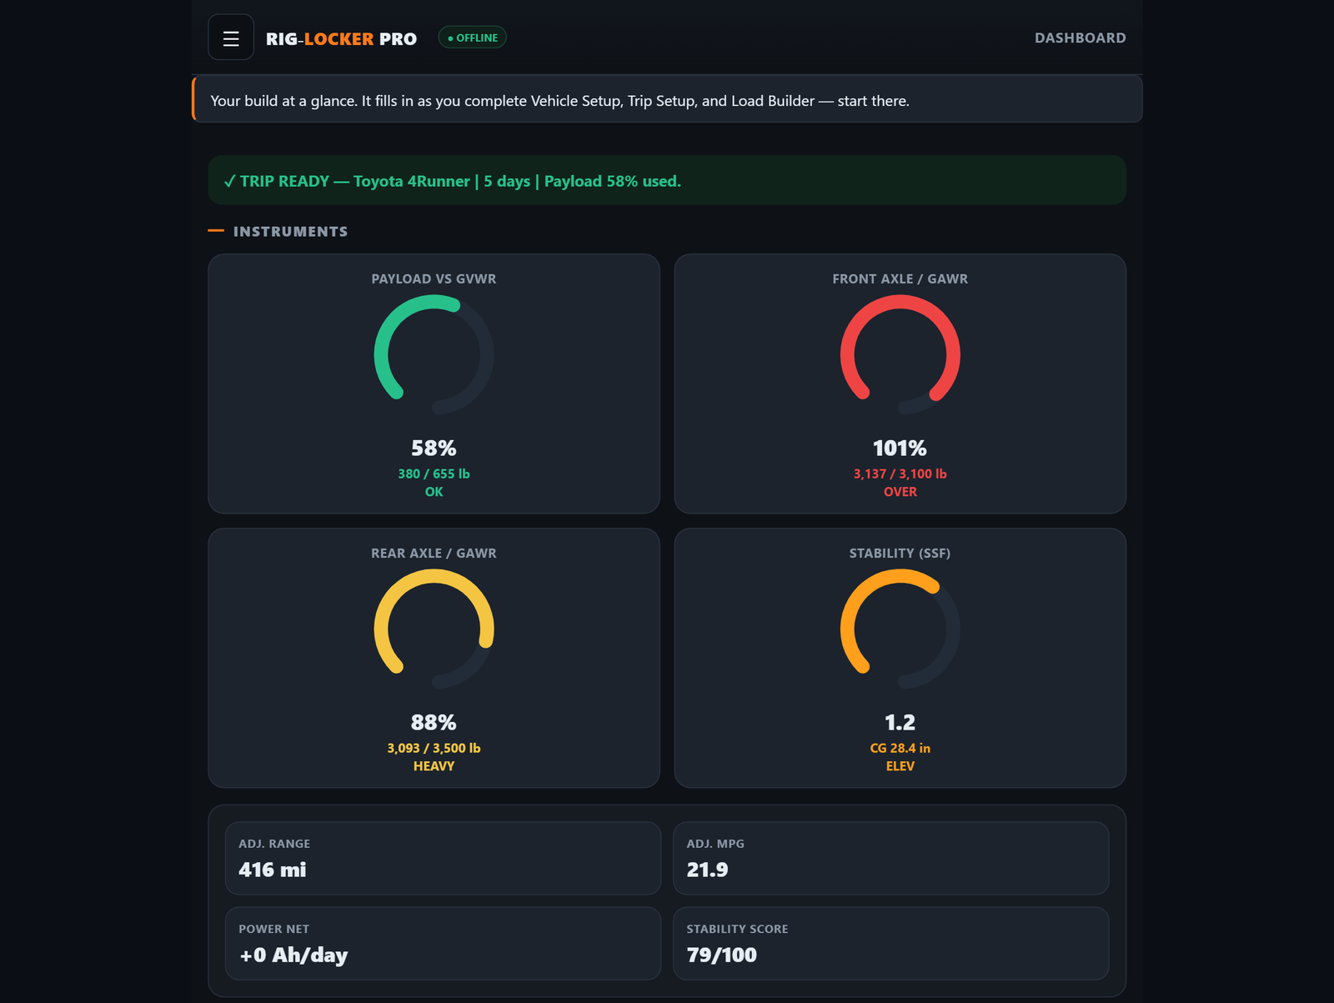Open the Payload vs GVWR card
This screenshot has height=1003, width=1334.
point(434,384)
